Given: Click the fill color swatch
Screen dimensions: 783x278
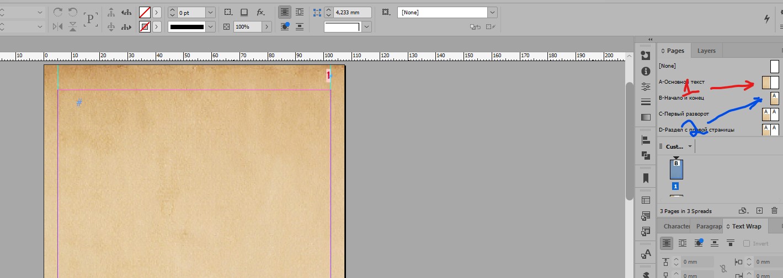Looking at the screenshot, I should 145,12.
